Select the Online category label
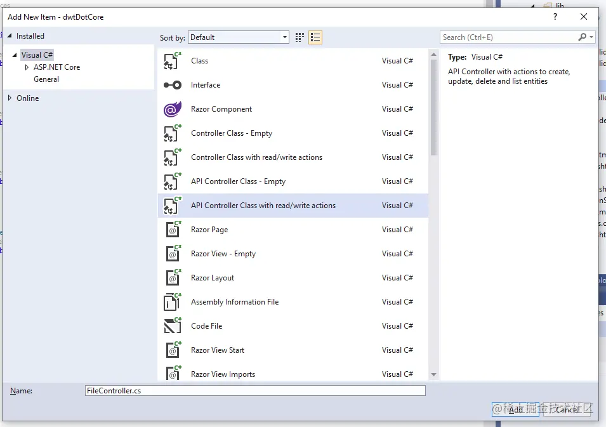606x427 pixels. tap(27, 98)
